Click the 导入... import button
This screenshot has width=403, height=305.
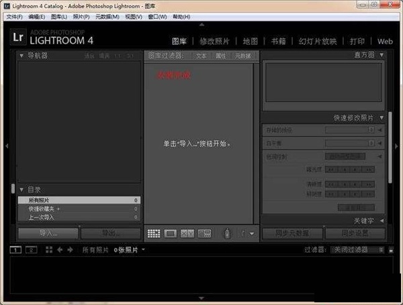[x=48, y=233]
